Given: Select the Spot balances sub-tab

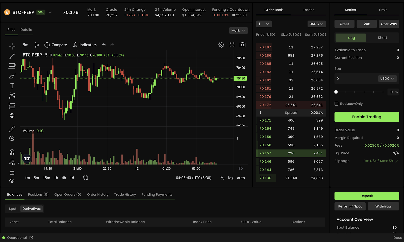Looking at the screenshot, I should click(x=13, y=209).
